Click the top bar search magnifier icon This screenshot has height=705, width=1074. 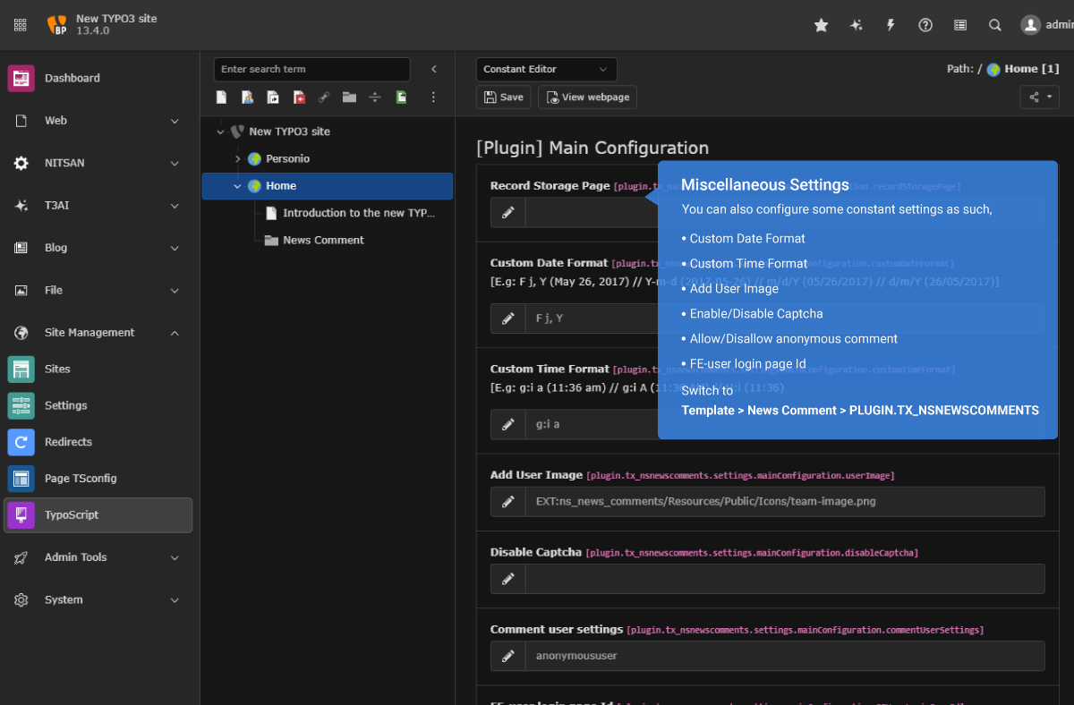click(x=995, y=25)
